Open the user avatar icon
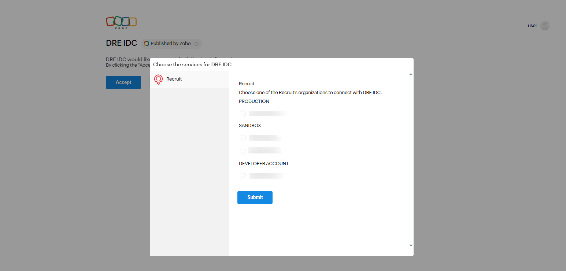566x271 pixels. 545,26
